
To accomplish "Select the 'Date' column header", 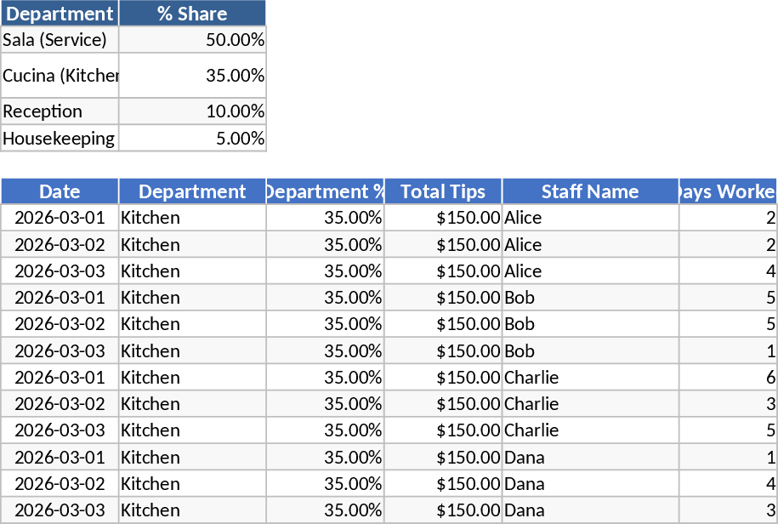I will [60, 191].
